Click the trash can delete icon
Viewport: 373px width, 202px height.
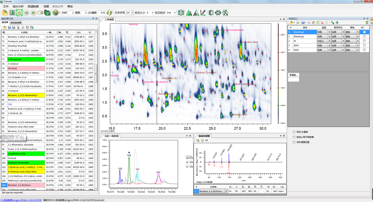(367, 23)
